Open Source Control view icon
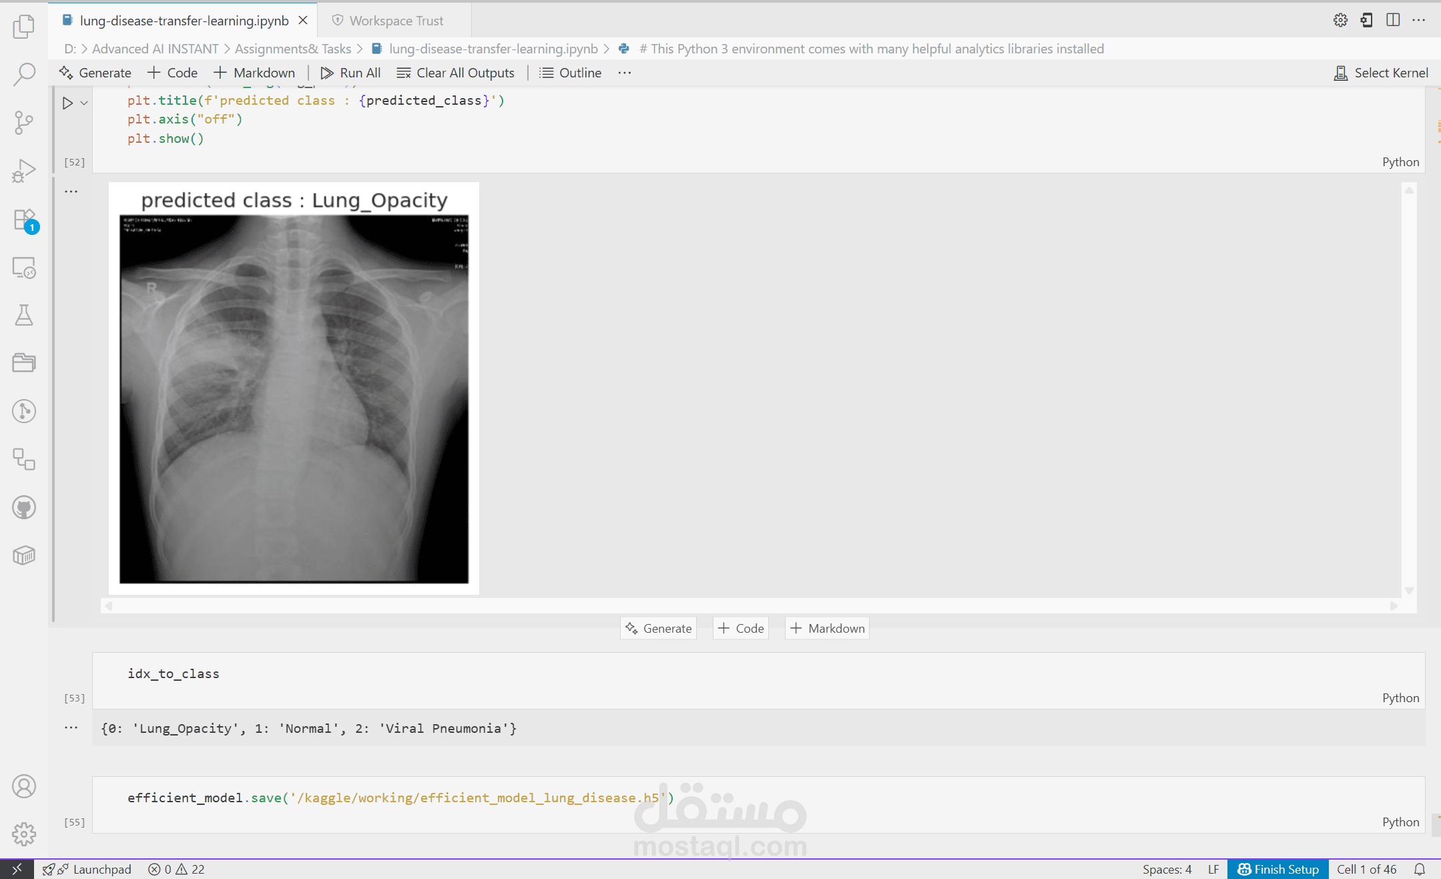This screenshot has height=879, width=1441. (24, 122)
